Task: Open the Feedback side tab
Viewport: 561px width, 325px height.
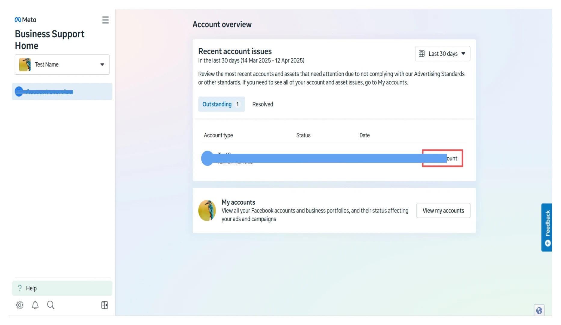Action: [x=547, y=227]
